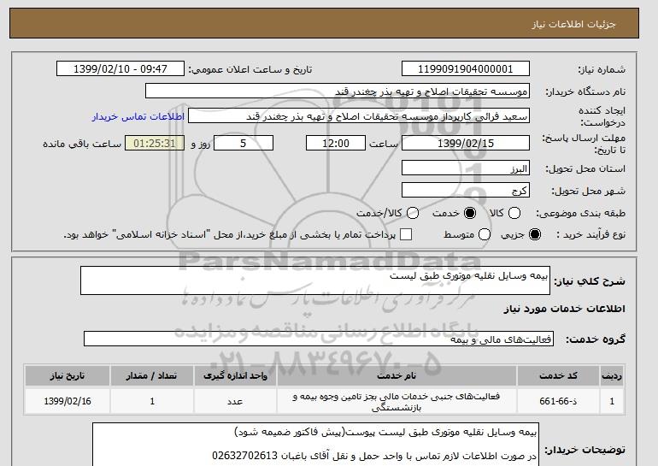This screenshot has width=658, height=466.
Task: Click the اطلاعات خدمات مورد نیاز section heading
Action: (564, 309)
